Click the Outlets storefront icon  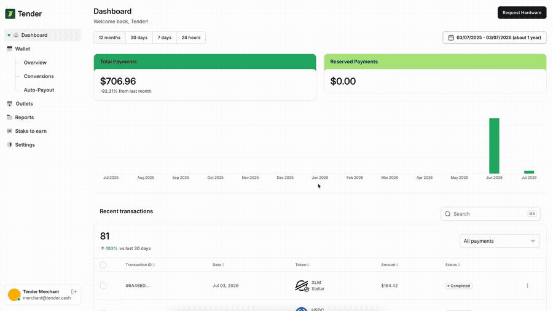click(x=9, y=104)
